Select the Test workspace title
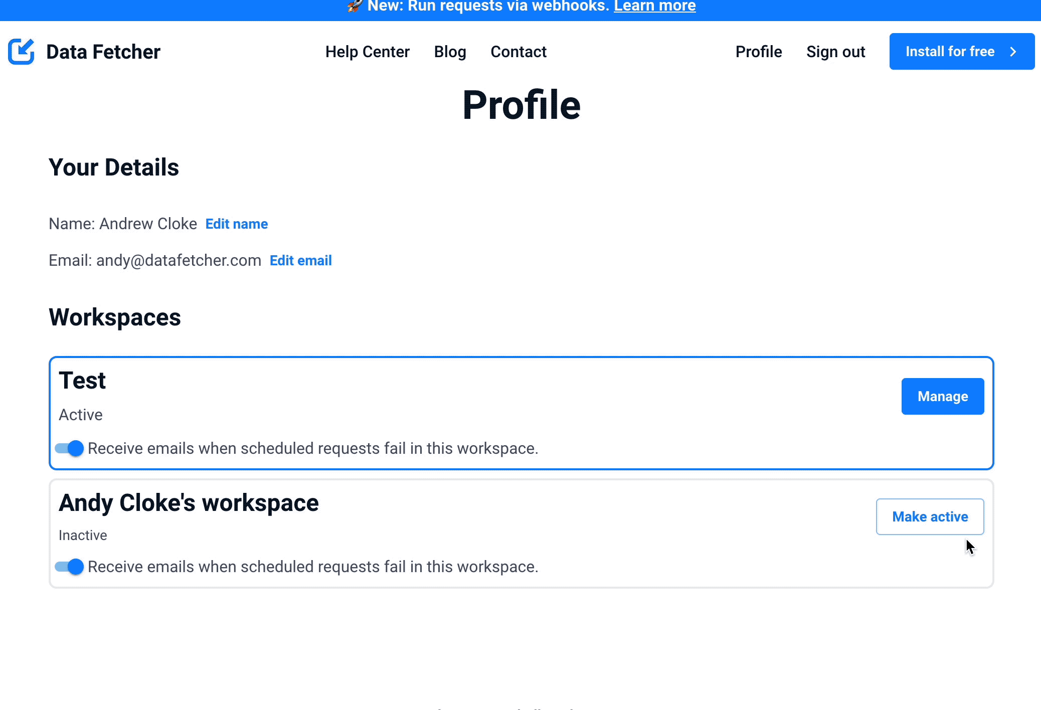Viewport: 1041px width, 710px height. tap(82, 381)
